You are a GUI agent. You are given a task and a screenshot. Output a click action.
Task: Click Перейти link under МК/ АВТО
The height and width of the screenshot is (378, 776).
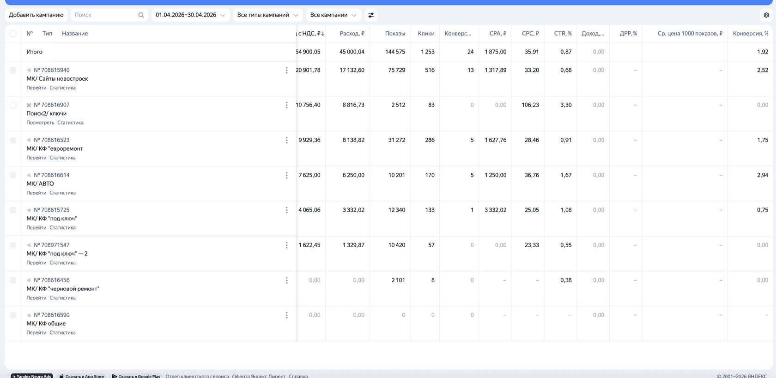[x=36, y=193]
